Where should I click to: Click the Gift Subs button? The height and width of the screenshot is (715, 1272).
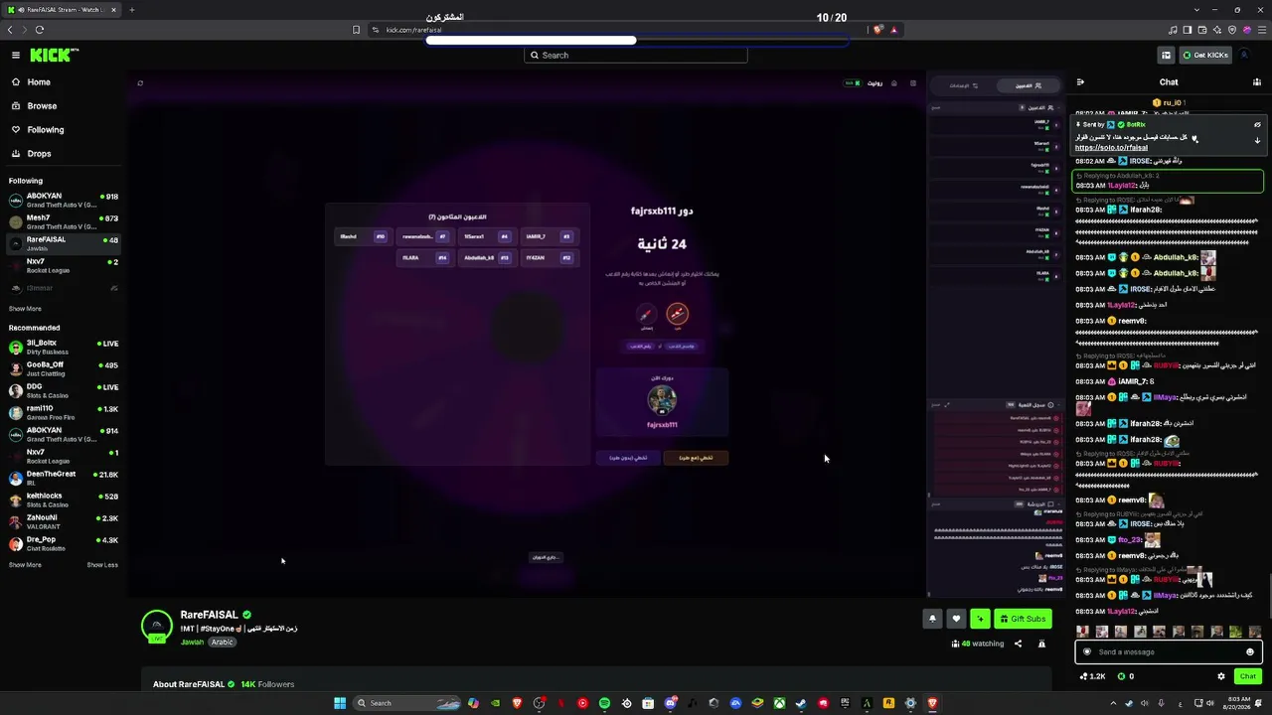click(x=1023, y=619)
